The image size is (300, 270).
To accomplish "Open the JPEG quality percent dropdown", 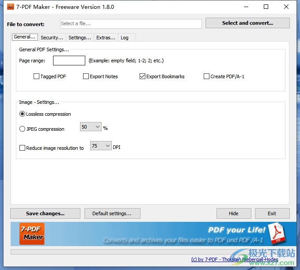I will (x=91, y=127).
